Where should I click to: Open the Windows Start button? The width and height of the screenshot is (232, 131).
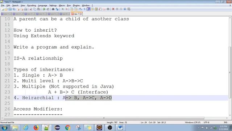click(4, 128)
